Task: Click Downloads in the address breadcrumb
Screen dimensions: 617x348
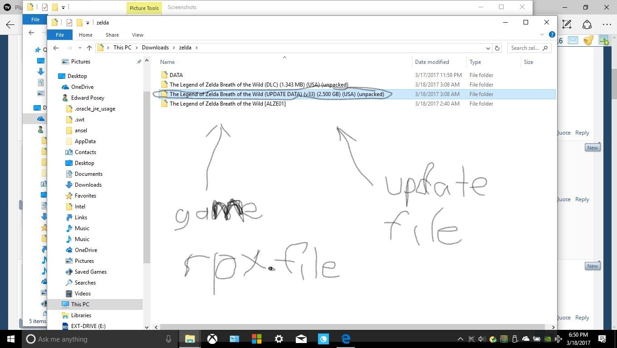Action: click(155, 48)
